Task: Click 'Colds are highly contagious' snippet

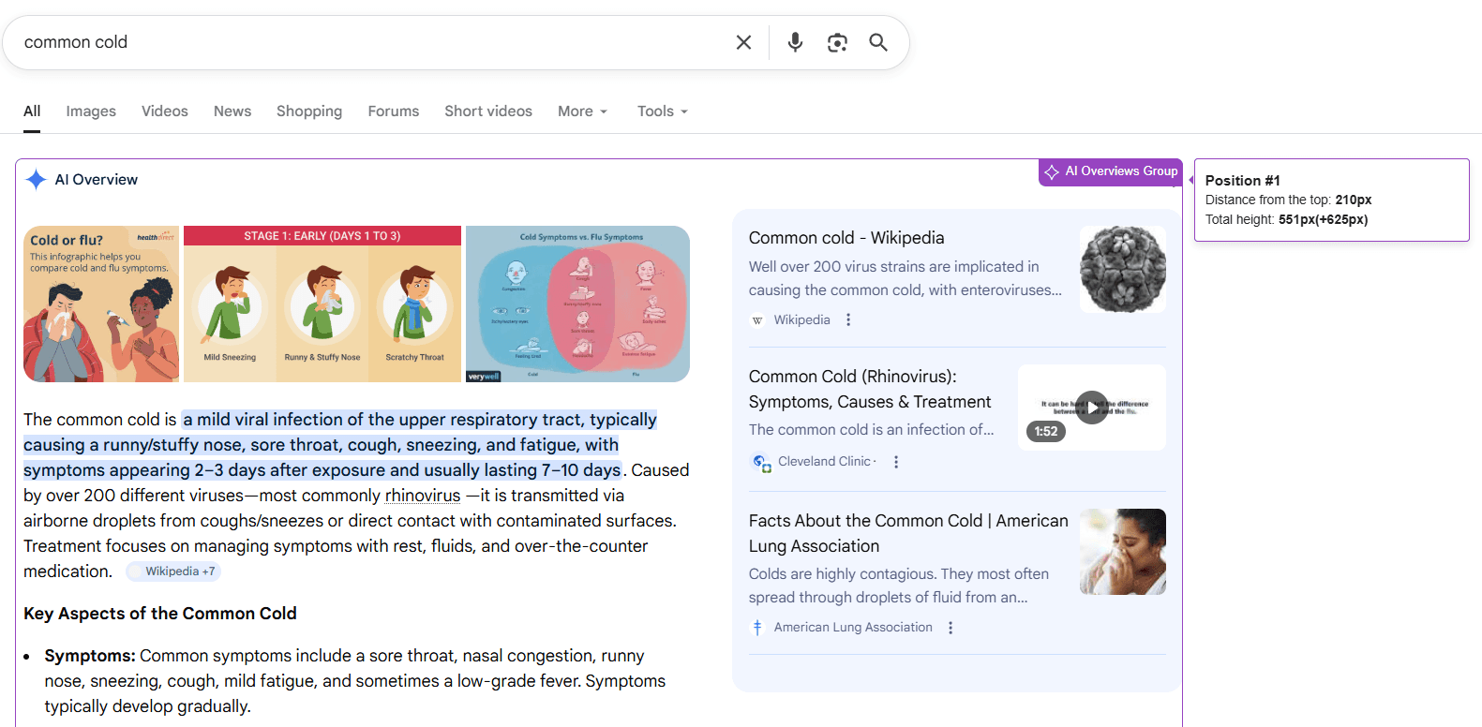Action: pos(899,586)
